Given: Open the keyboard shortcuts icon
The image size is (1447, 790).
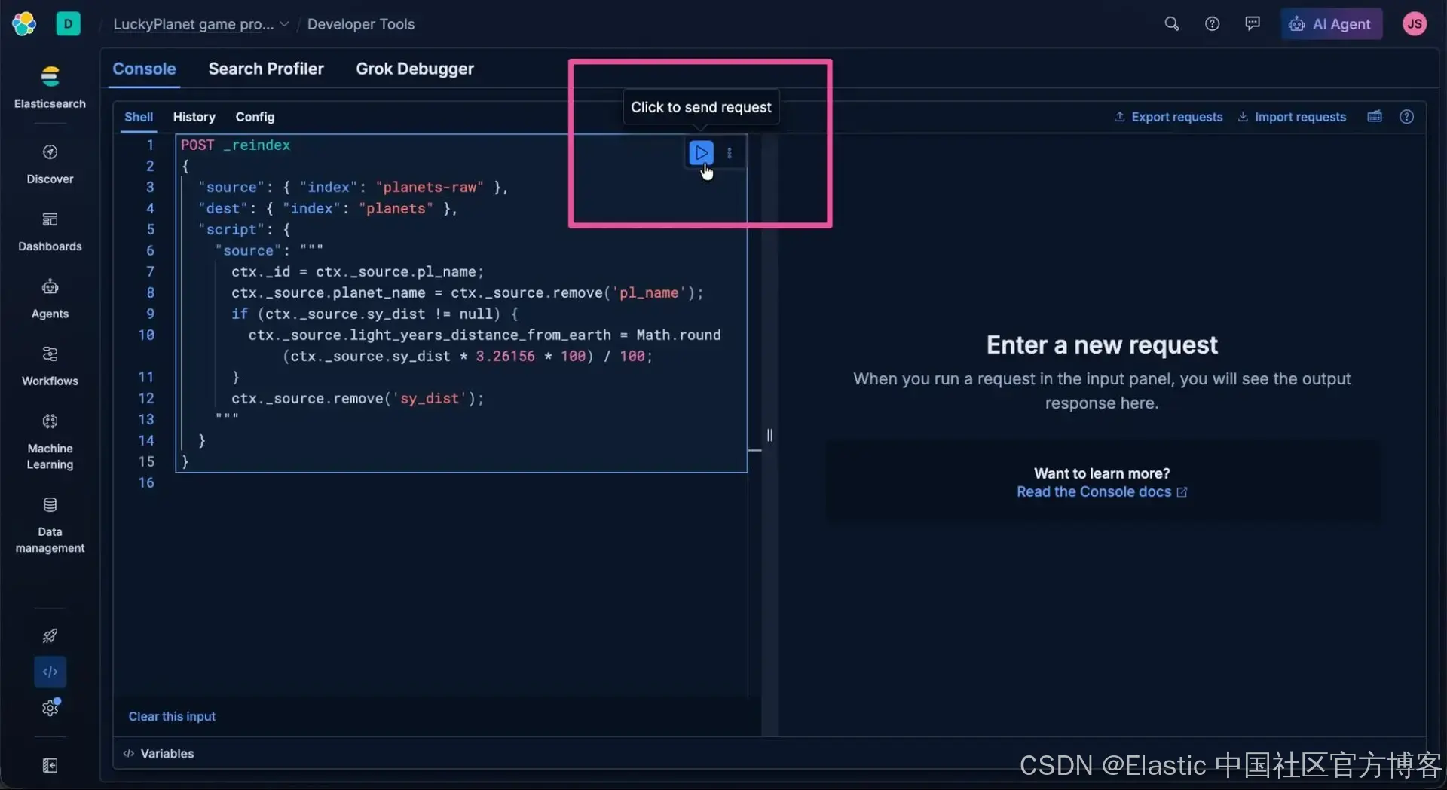Looking at the screenshot, I should point(1375,116).
